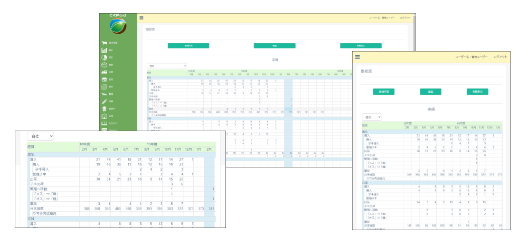Open the 自社 dropdown in the narrow right window

[x=372, y=117]
